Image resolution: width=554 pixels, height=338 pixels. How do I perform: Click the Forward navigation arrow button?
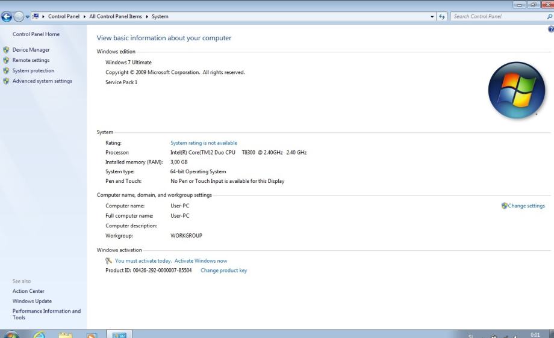[x=19, y=16]
